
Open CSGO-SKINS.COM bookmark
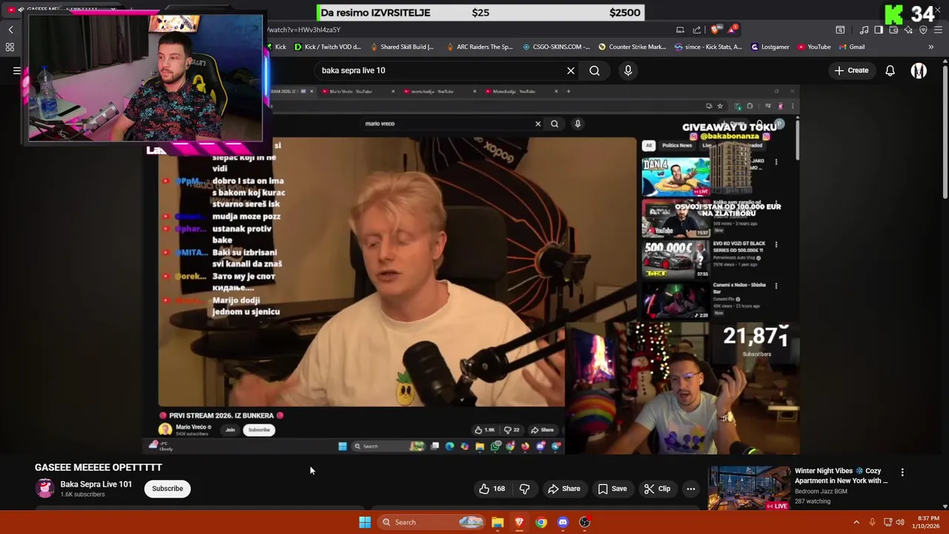pyautogui.click(x=556, y=47)
